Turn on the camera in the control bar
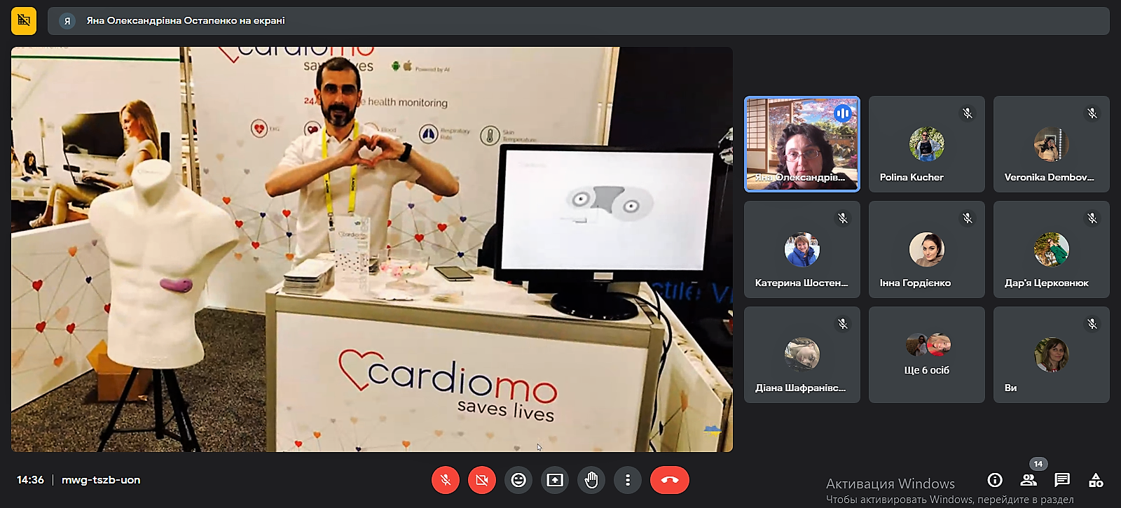 pos(482,480)
